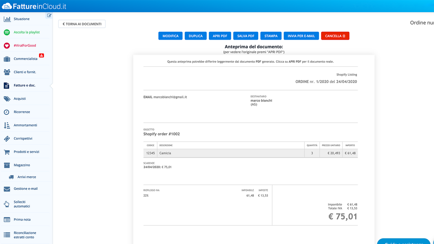434x244 pixels.
Task: Go back via TORNA AI DOCUMENTI link
Action: click(81, 24)
